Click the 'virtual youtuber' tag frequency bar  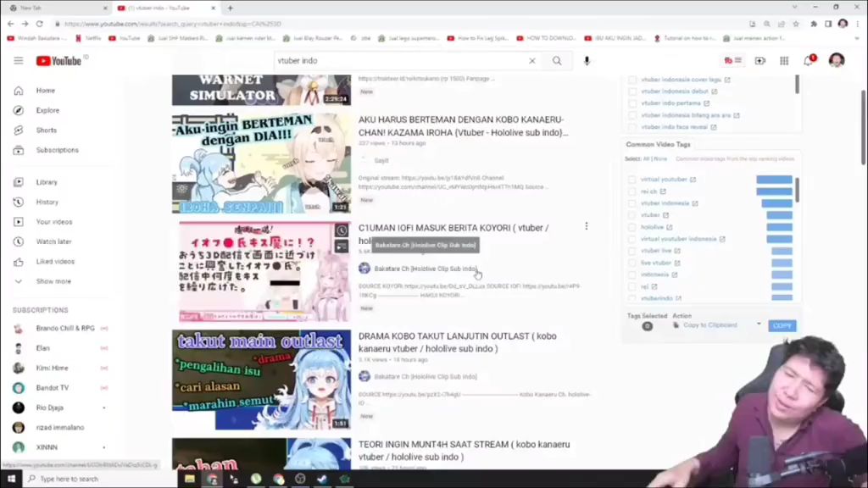pos(774,180)
